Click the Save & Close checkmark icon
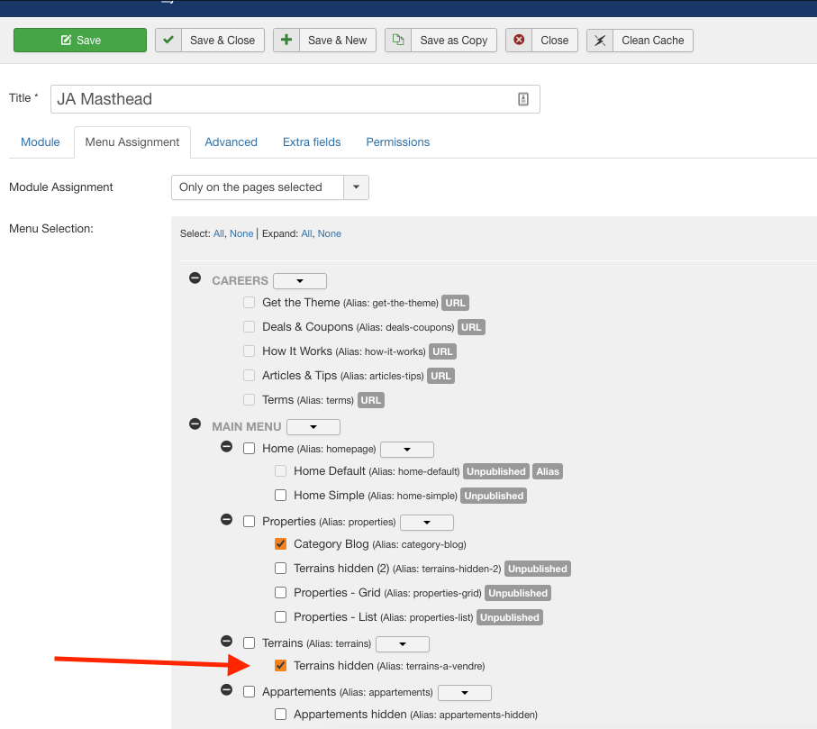This screenshot has height=729, width=817. coord(168,41)
